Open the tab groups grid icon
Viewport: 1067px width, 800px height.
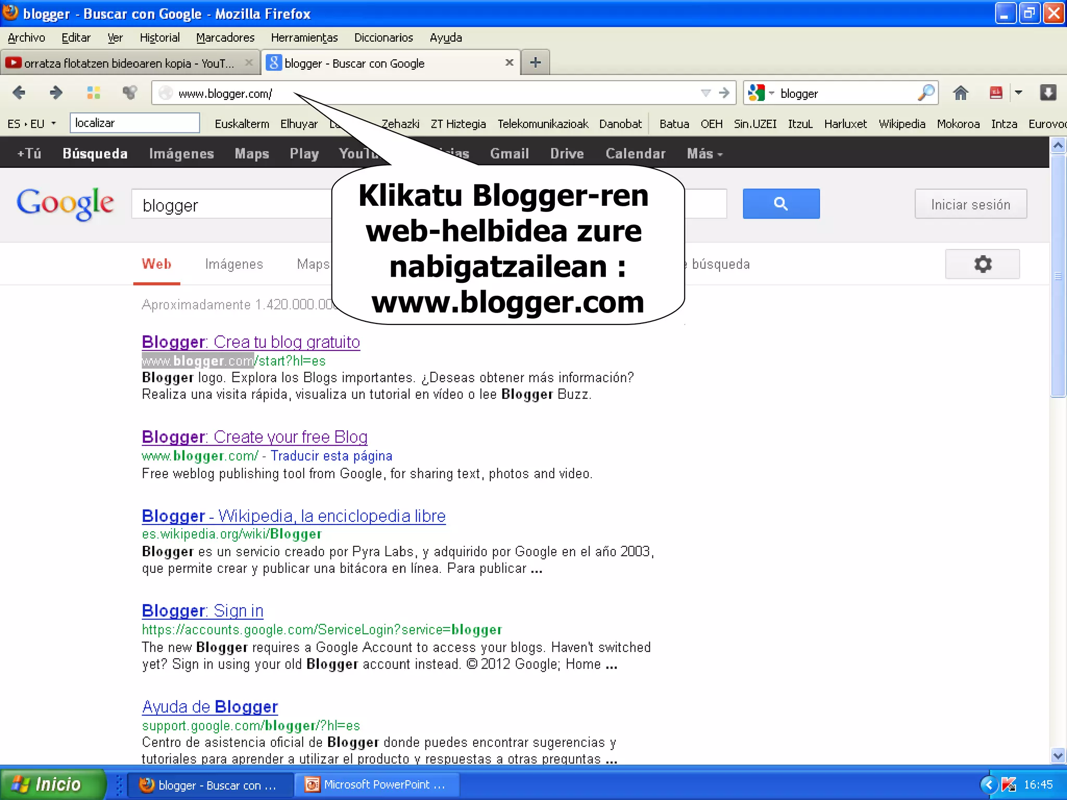[93, 93]
